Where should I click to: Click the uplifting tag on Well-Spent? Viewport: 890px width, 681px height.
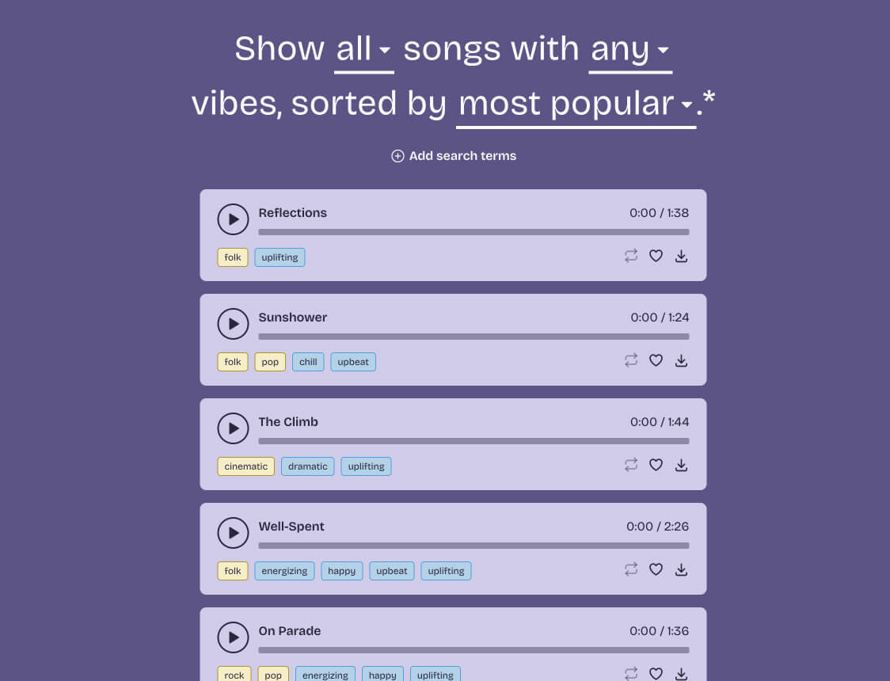click(x=446, y=571)
